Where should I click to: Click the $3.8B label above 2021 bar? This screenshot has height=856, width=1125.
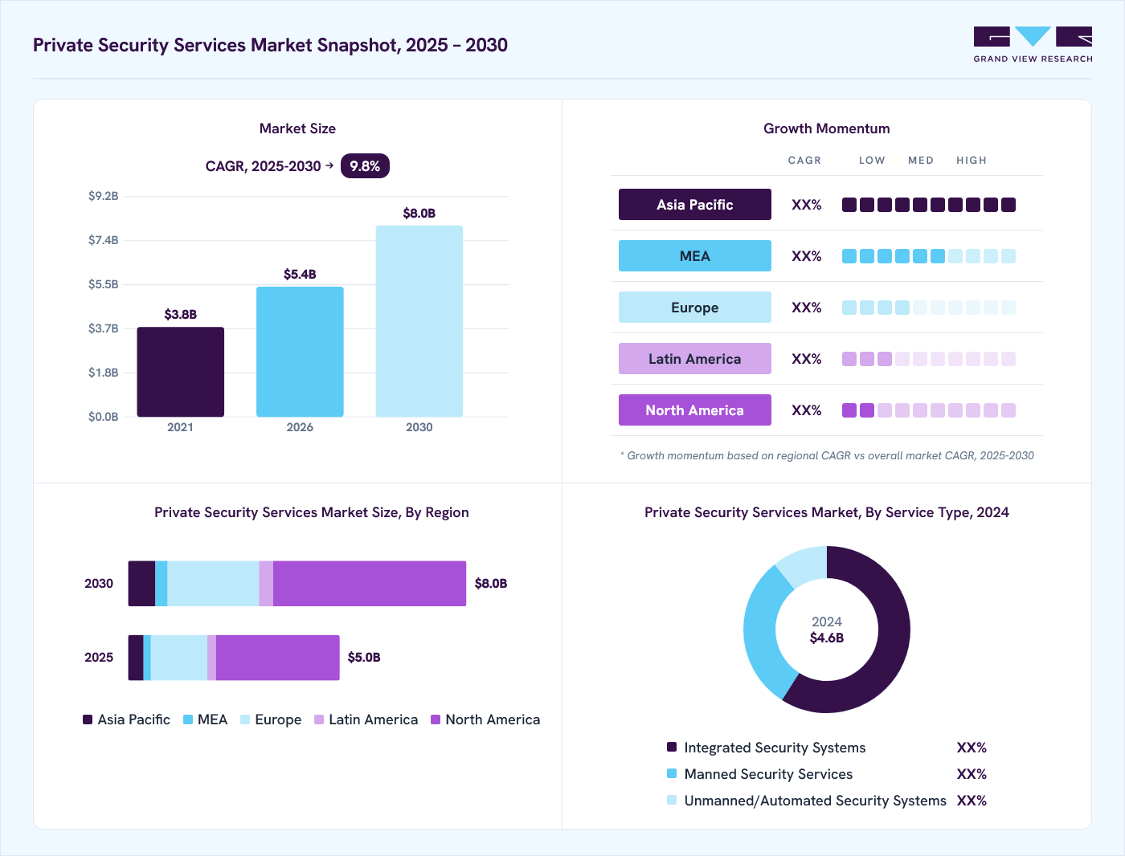181,314
